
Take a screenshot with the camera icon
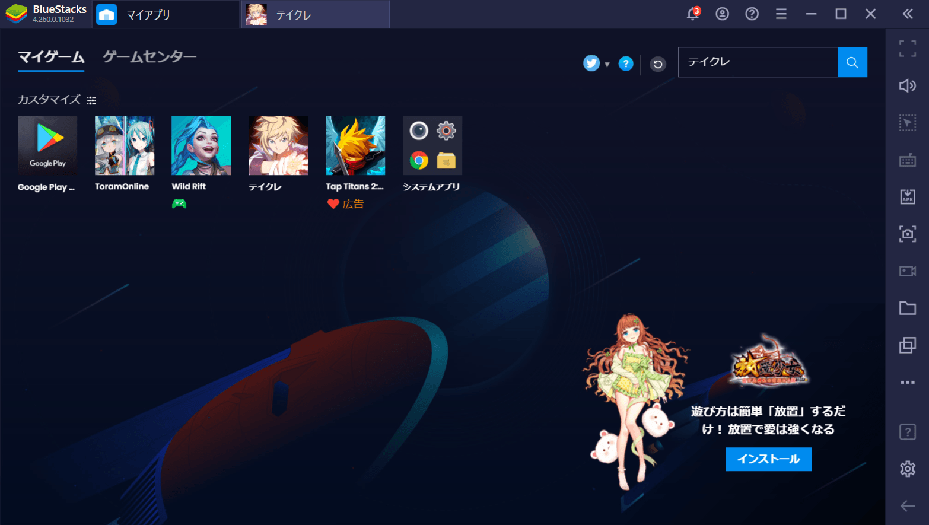(908, 234)
